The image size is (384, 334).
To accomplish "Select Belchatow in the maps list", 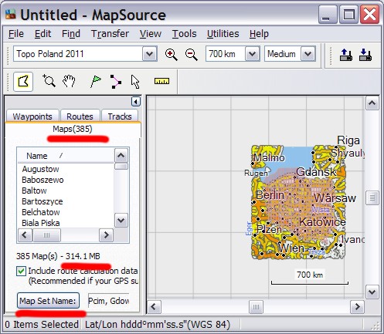I will [x=41, y=212].
